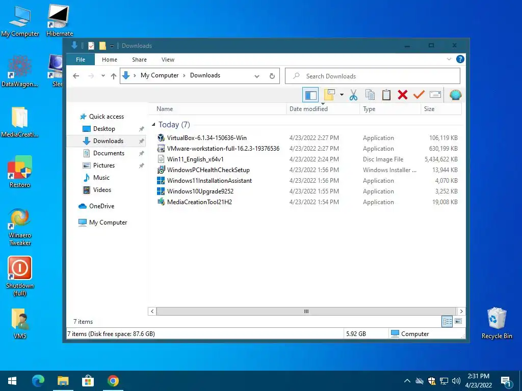522x391 pixels.
Task: Click the shell icon at toolbar end
Action: (455, 95)
